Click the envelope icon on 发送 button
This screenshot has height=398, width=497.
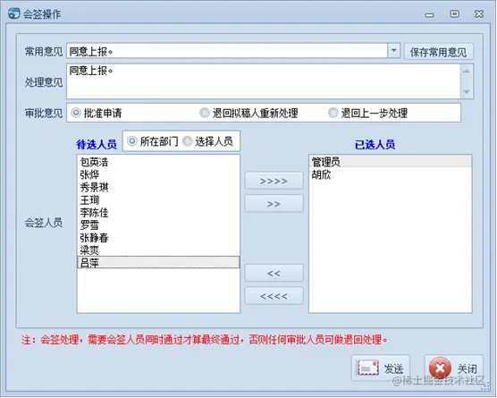[x=367, y=368]
